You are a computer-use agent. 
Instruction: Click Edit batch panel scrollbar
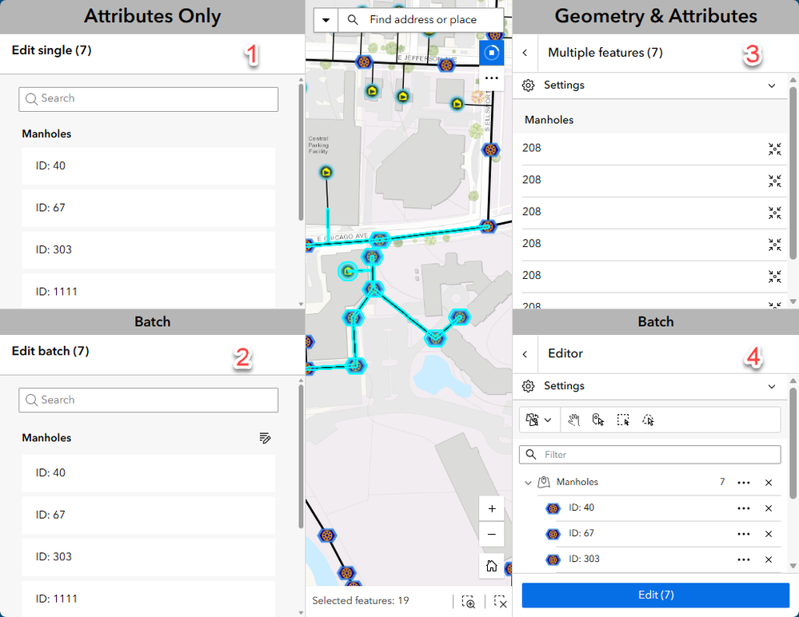tap(302, 457)
